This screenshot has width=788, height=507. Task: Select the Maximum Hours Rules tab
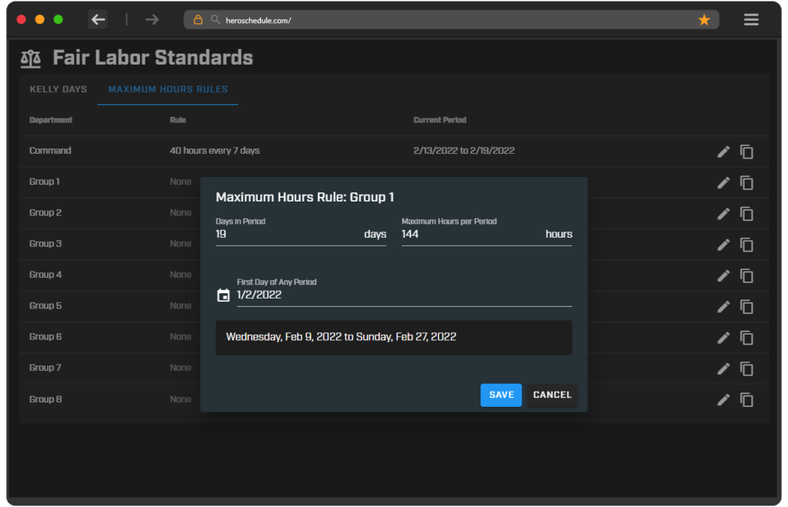(x=168, y=88)
